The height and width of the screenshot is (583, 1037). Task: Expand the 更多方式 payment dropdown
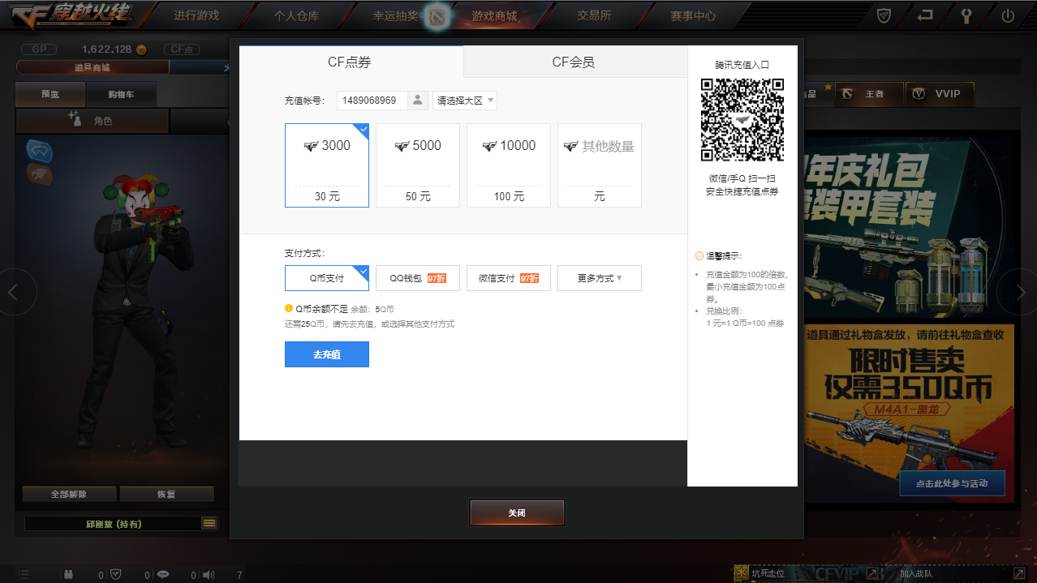[x=600, y=278]
